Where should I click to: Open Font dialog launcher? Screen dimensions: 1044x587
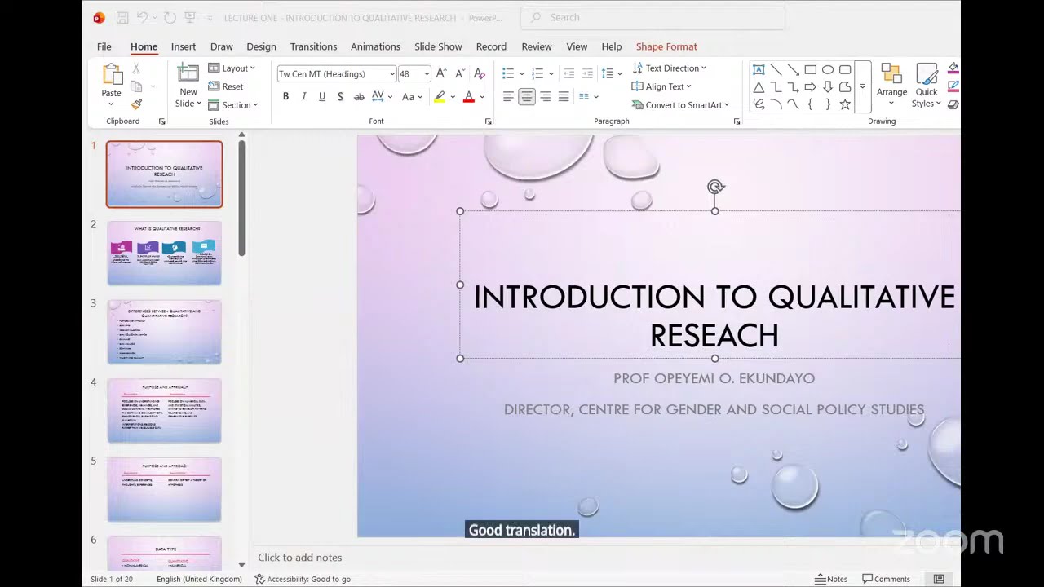pyautogui.click(x=488, y=121)
